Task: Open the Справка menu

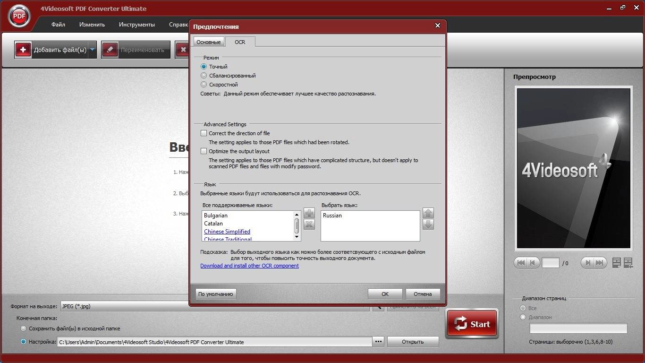Action: pos(178,25)
